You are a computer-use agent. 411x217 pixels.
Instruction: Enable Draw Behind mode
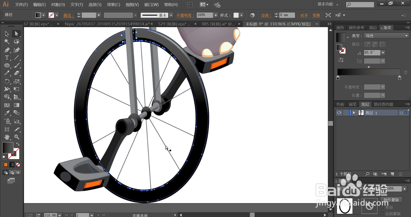tap(12, 172)
